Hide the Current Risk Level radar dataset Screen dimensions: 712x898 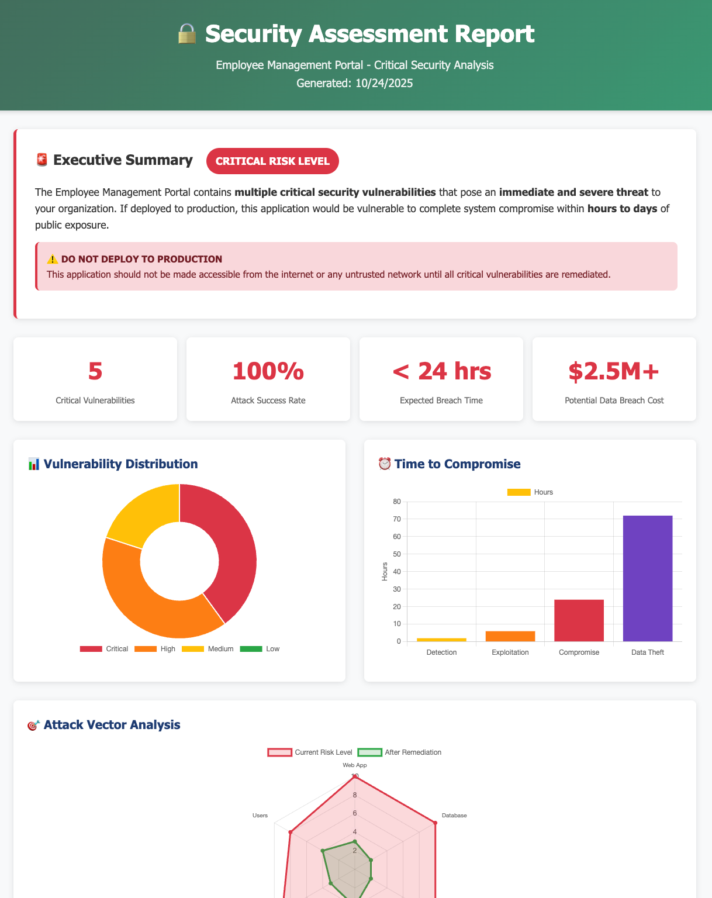pos(310,752)
